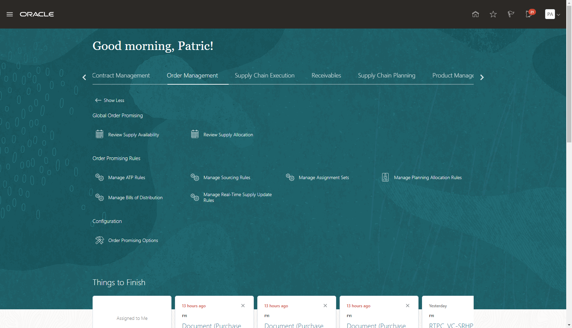This screenshot has width=572, height=328.
Task: Click the Manage Planning Allocation Rules icon
Action: (x=385, y=177)
